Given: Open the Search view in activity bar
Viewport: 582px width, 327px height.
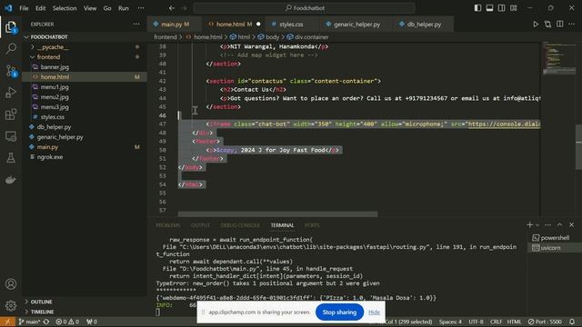Looking at the screenshot, I should coord(11,48).
